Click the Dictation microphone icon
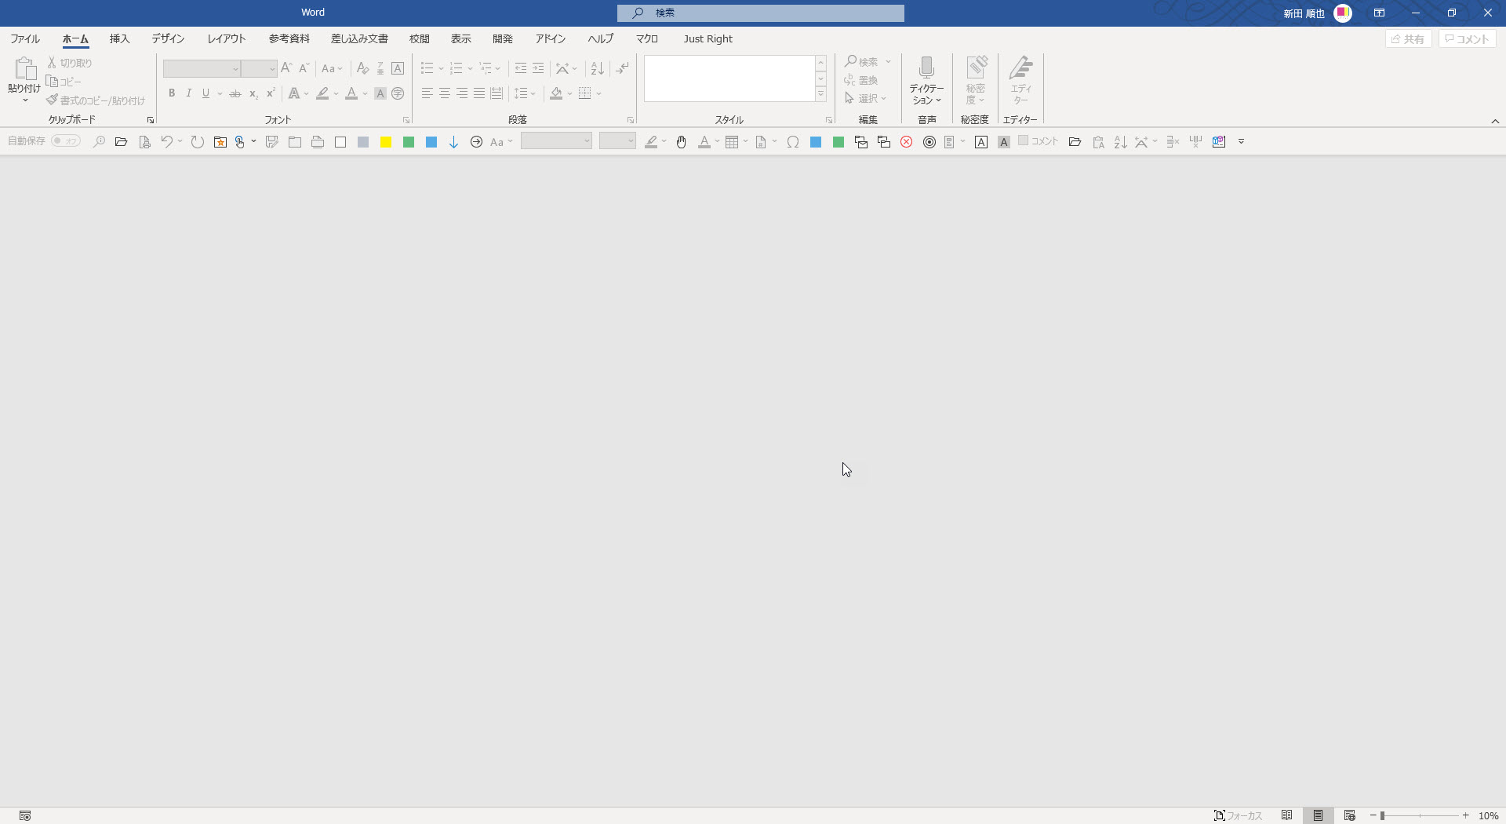 [926, 68]
